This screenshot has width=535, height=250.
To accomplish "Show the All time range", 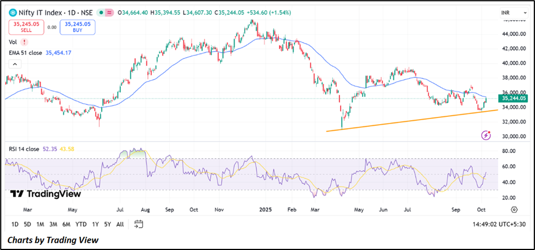I will (x=120, y=224).
